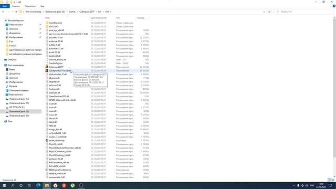The height and width of the screenshot is (189, 336).
Task: Select the CrashReporter folder icon
Action: tap(47, 23)
